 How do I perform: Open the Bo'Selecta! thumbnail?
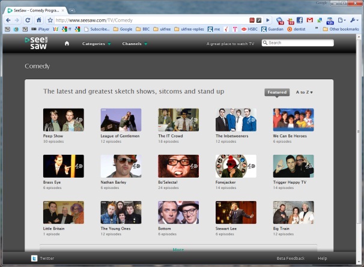coord(178,166)
